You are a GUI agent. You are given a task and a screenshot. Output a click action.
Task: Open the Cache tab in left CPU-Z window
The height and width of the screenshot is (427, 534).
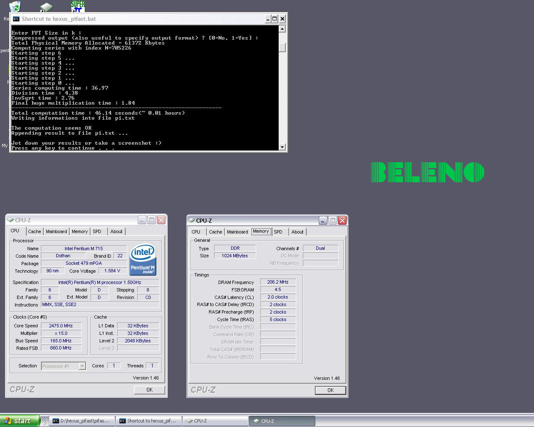tap(35, 231)
